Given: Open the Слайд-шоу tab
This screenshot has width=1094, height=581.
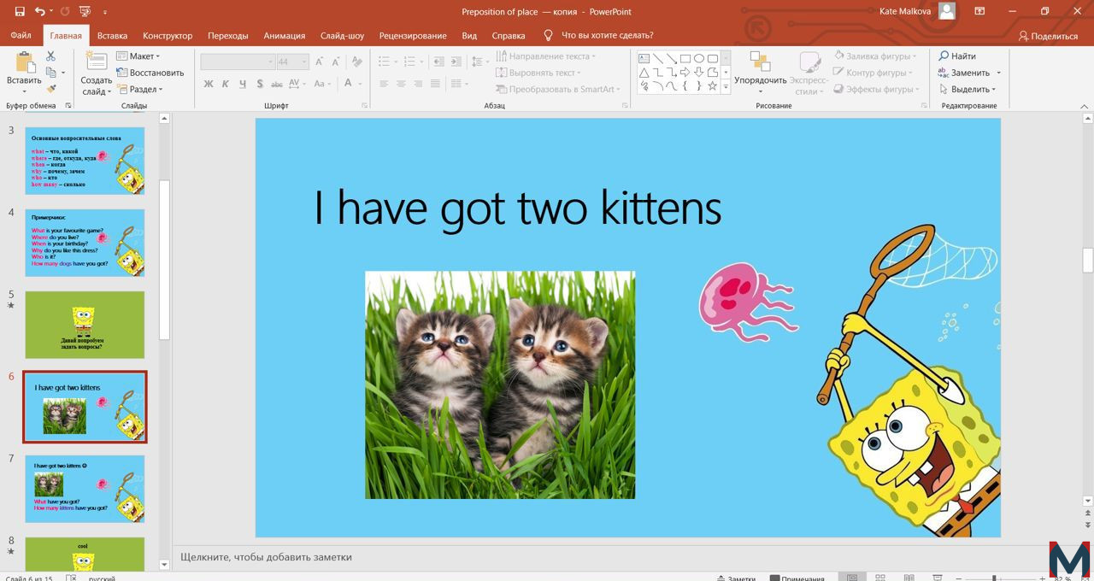Looking at the screenshot, I should coord(342,36).
